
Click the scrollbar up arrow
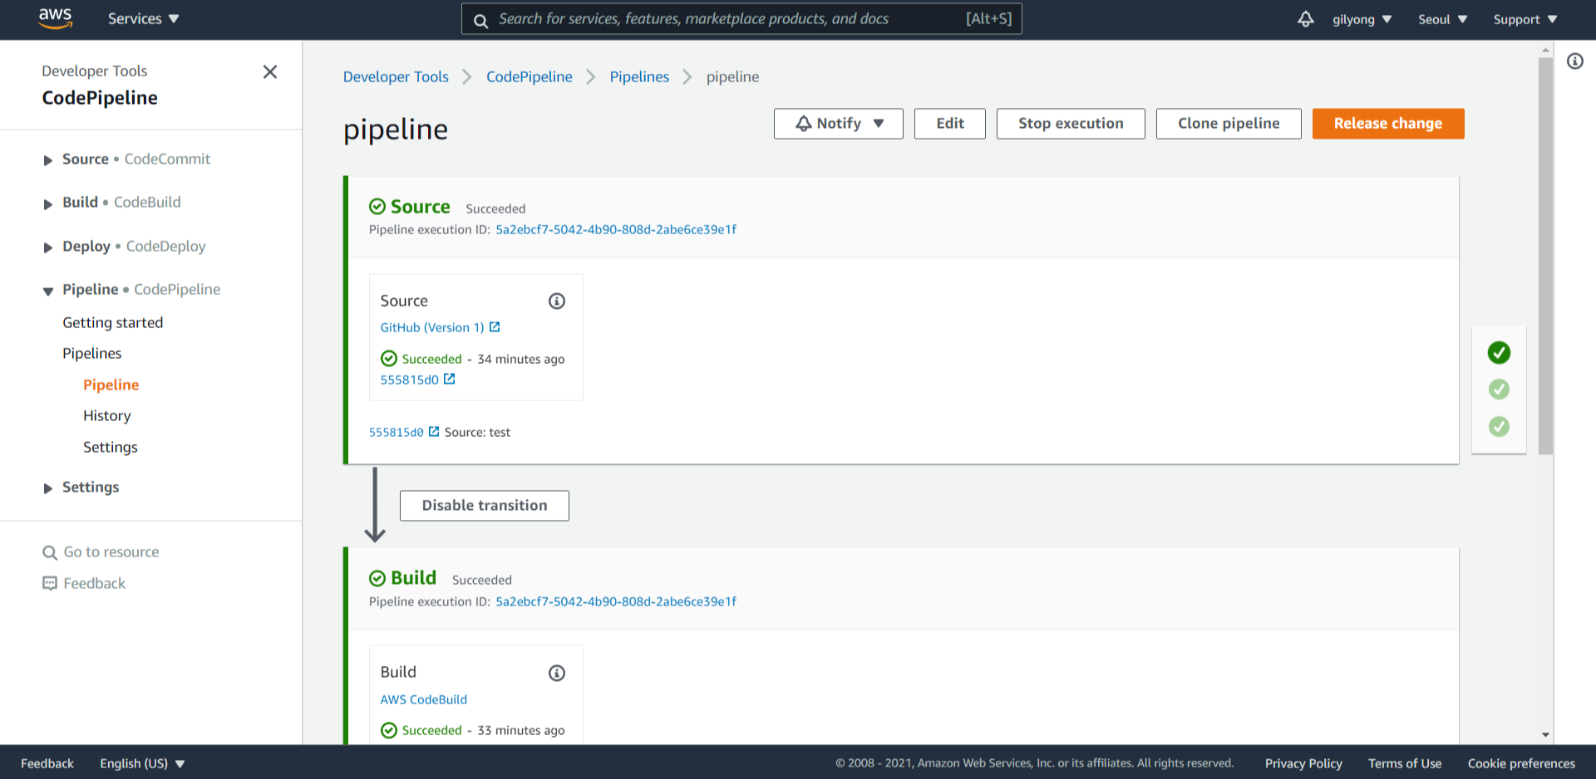click(1545, 50)
